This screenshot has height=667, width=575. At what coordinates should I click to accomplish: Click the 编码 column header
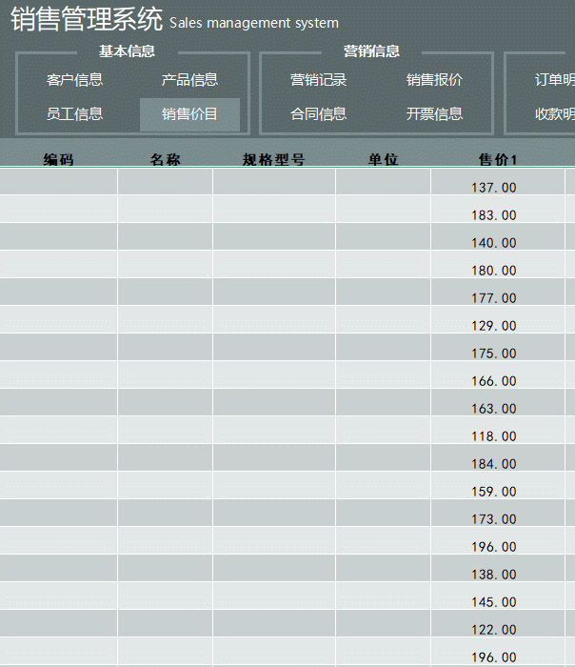tap(59, 159)
